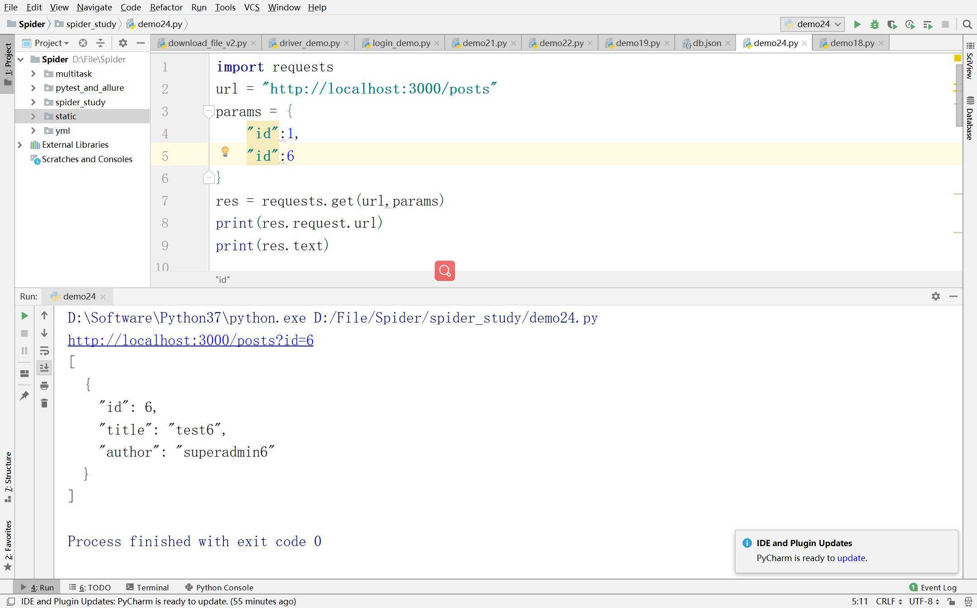Expand the pytest_and_allure folder

click(33, 88)
